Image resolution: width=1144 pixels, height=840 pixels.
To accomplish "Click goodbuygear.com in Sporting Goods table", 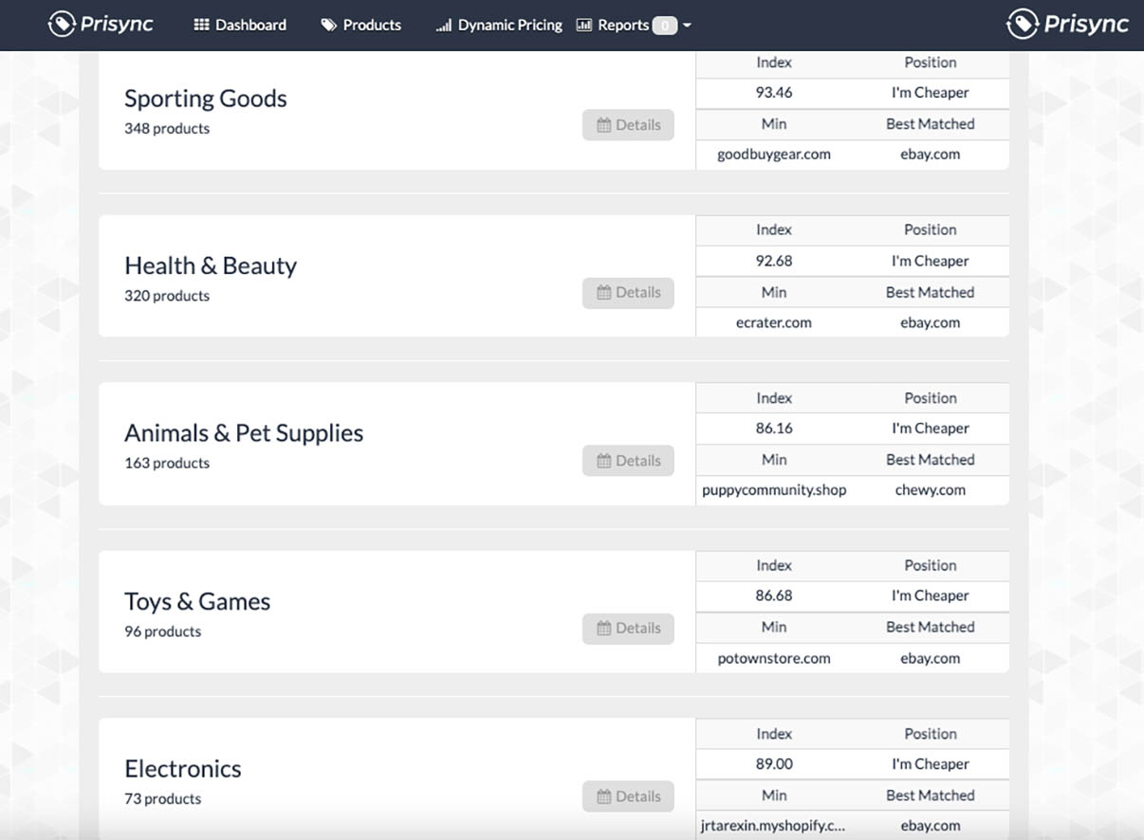I will coord(773,155).
